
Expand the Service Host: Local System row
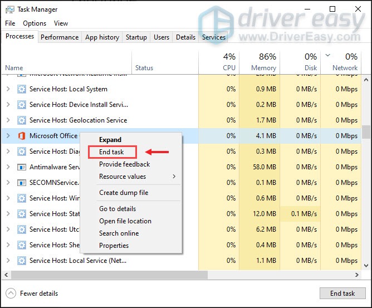coord(8,89)
